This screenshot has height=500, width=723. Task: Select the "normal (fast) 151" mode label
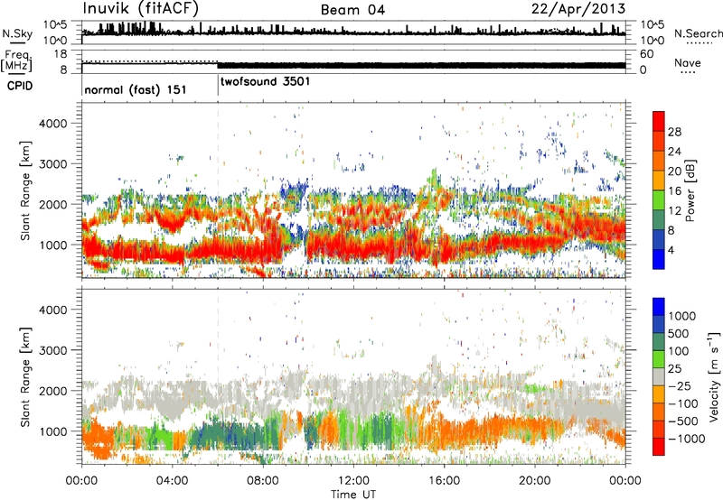(x=136, y=89)
